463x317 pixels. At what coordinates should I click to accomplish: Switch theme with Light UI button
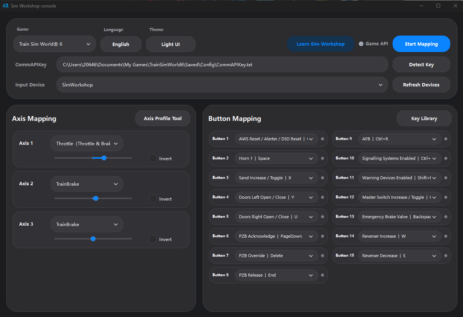point(170,44)
